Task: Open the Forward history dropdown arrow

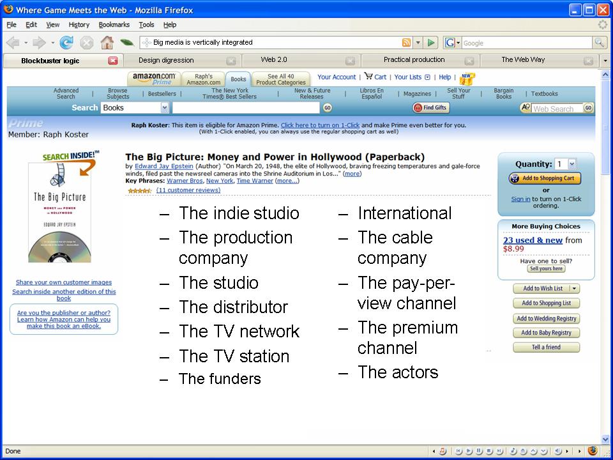Action: [x=52, y=43]
